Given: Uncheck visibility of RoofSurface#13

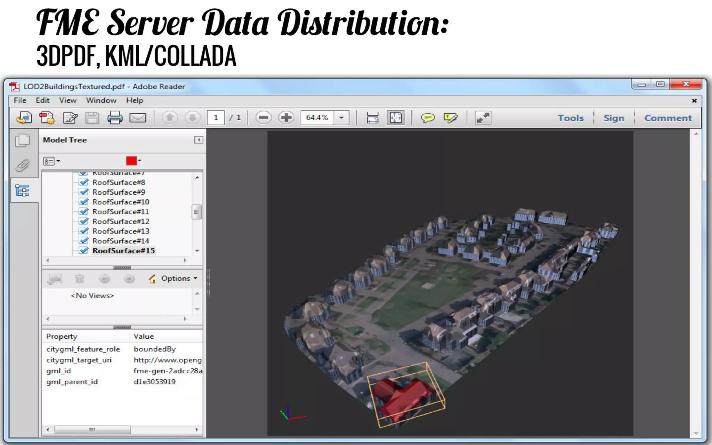Looking at the screenshot, I should click(83, 231).
